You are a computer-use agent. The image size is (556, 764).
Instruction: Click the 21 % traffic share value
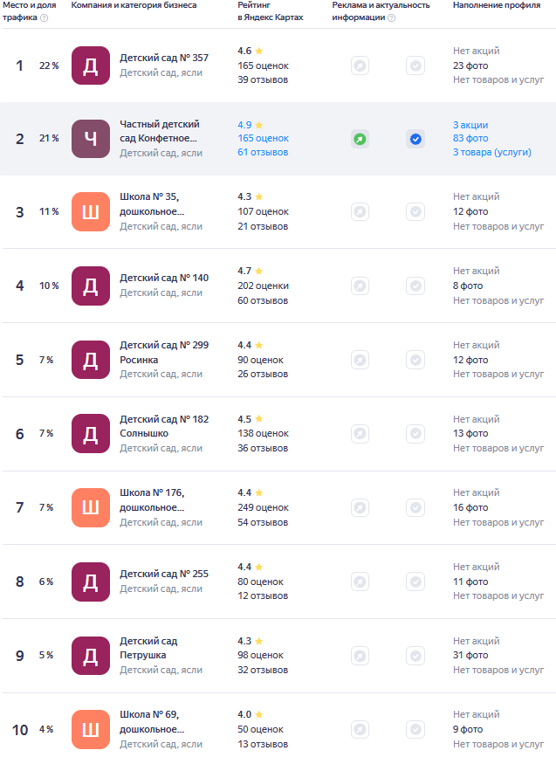[49, 138]
